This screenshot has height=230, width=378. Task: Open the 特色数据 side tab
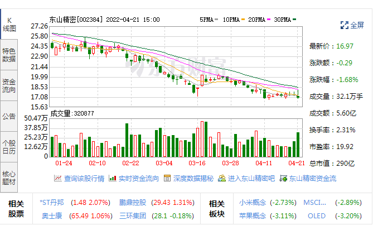[9, 55]
